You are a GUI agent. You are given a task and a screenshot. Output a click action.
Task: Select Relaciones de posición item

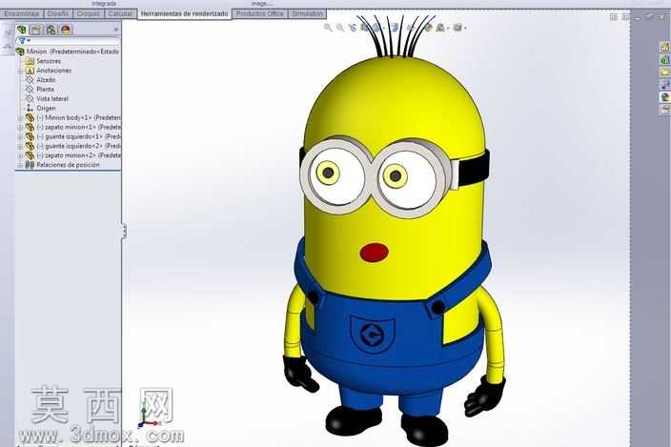[68, 165]
